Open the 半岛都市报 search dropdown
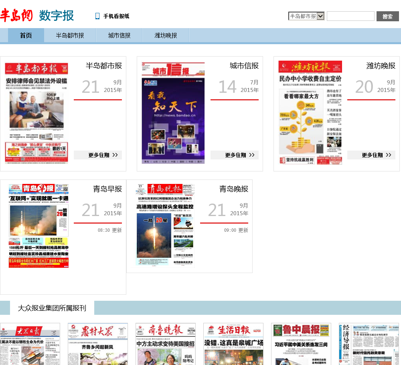Image resolution: width=401 pixels, height=365 pixels. coord(306,16)
